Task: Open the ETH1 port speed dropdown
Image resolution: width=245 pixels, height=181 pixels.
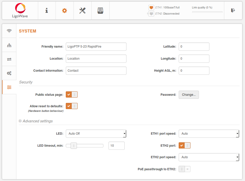Action: point(209,133)
